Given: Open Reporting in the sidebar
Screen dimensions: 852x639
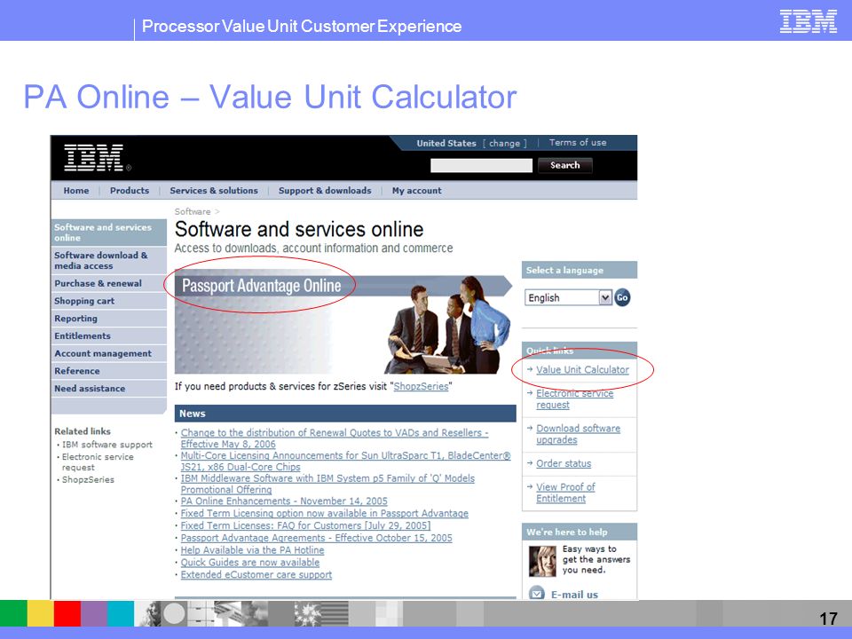Looking at the screenshot, I should tap(108, 318).
